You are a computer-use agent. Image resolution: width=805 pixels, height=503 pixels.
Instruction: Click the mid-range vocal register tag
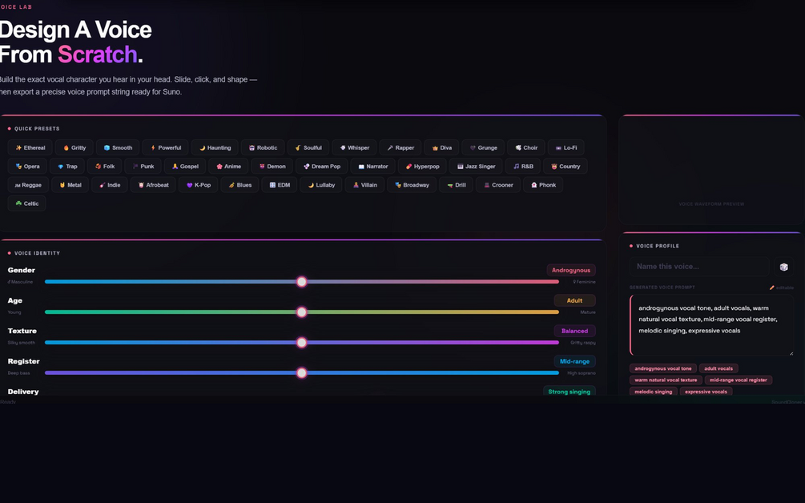(739, 380)
